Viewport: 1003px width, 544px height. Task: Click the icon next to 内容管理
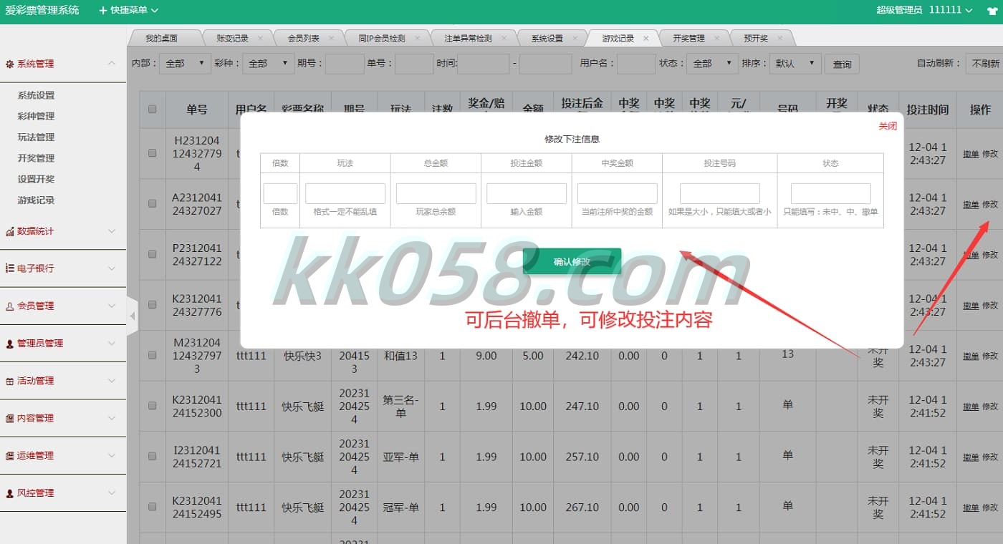point(9,418)
